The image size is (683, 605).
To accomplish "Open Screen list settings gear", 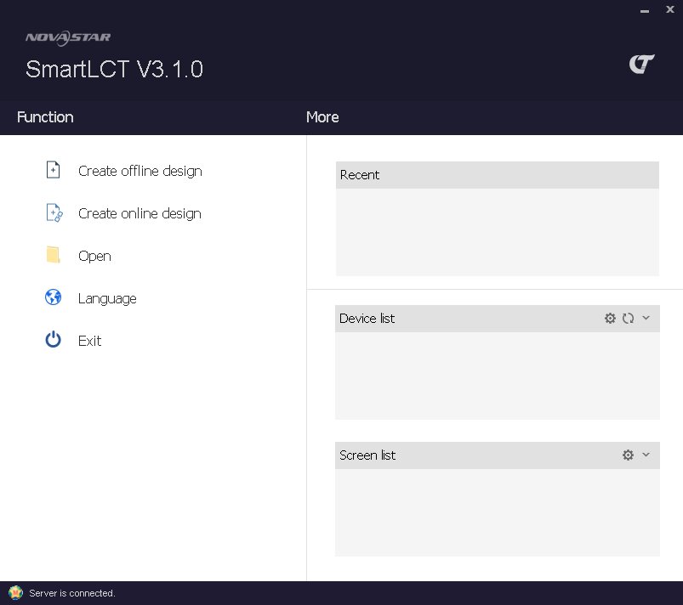I will point(628,455).
